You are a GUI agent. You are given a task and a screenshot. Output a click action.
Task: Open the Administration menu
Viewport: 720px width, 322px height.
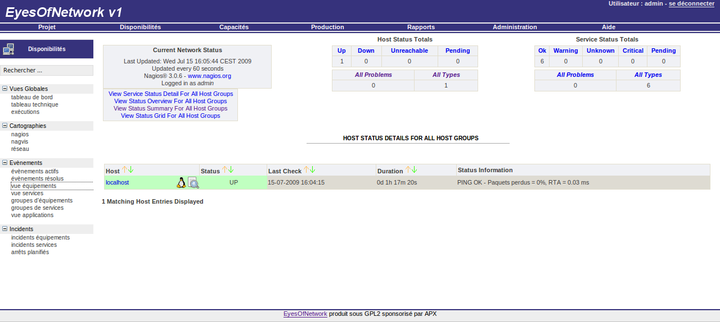tap(515, 27)
